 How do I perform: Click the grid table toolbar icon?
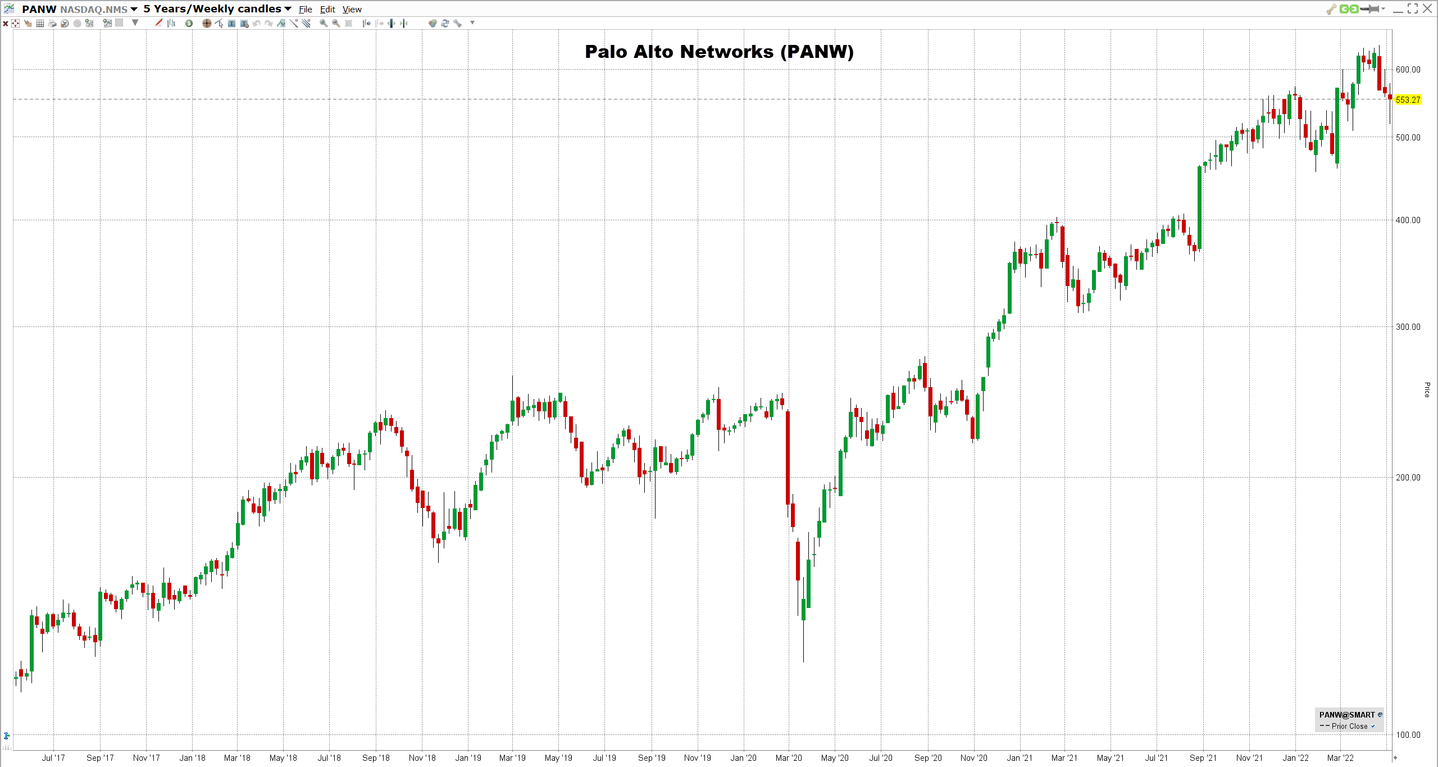(40, 23)
